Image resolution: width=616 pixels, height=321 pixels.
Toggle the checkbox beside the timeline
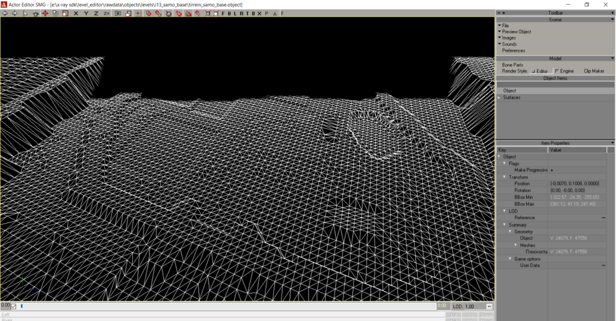(x=14, y=306)
